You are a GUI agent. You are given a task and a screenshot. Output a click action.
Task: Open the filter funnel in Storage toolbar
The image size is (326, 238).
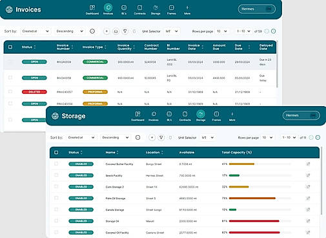[161, 138]
